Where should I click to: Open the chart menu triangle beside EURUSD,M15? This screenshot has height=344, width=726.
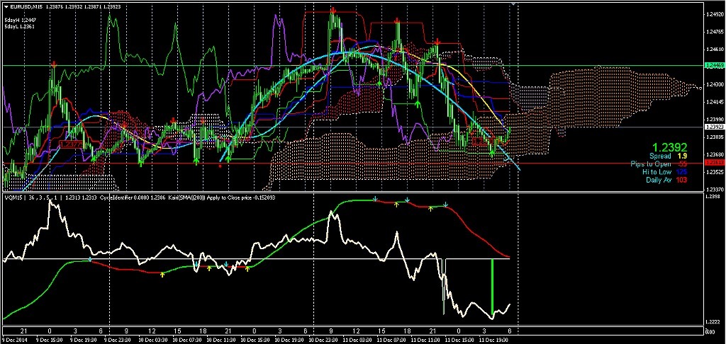[6, 6]
